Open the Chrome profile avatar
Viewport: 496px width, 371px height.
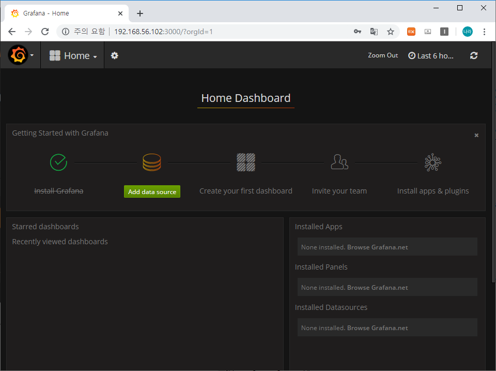tap(467, 32)
